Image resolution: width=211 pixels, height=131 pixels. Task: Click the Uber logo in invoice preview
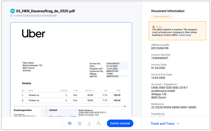(x=33, y=34)
